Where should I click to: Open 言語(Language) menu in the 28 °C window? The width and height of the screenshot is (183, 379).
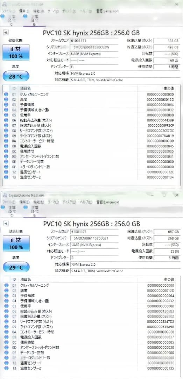click(x=107, y=11)
